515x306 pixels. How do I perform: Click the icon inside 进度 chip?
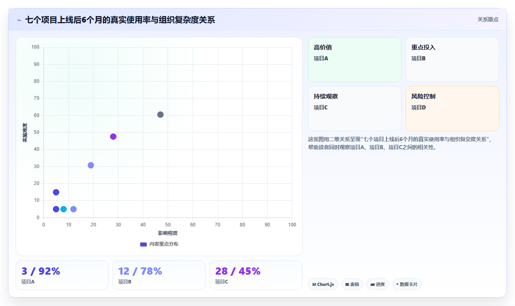(x=373, y=284)
